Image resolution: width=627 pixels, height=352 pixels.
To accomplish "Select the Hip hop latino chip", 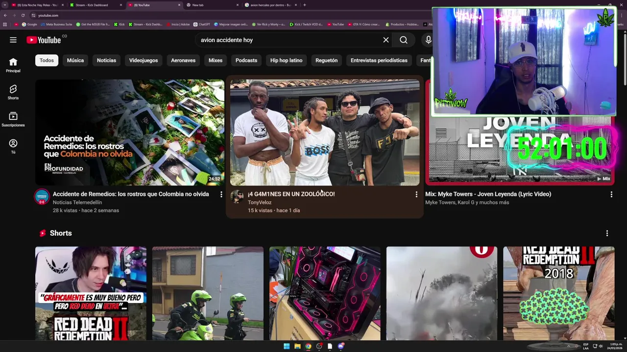I will [286, 61].
